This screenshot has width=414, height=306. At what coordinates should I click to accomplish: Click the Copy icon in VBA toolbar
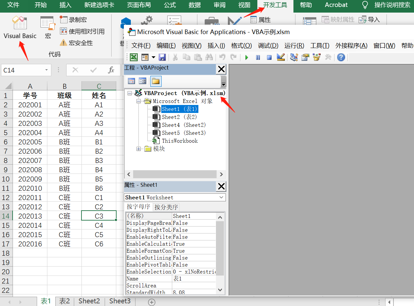click(186, 57)
